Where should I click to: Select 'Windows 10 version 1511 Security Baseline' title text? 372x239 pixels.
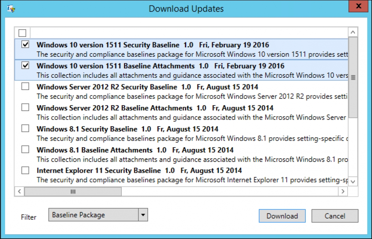(108, 45)
